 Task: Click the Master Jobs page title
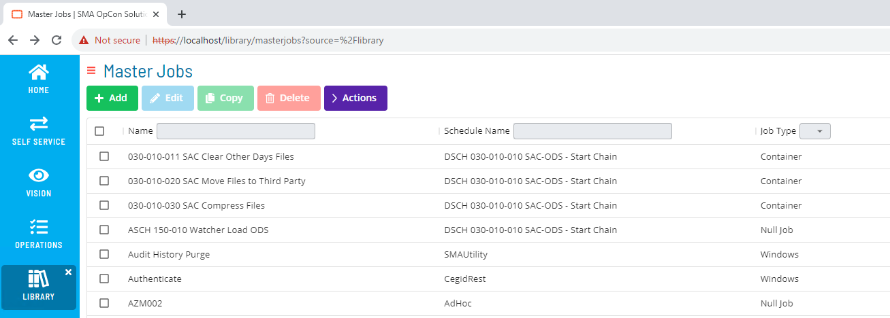coord(148,71)
